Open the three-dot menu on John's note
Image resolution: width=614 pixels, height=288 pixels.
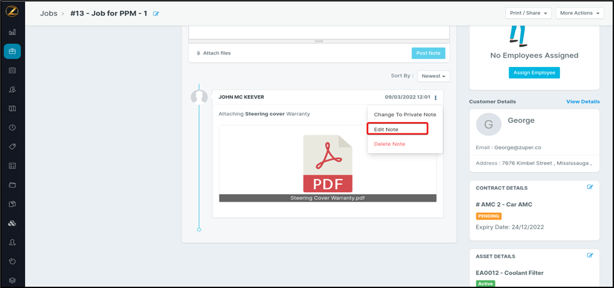[436, 97]
